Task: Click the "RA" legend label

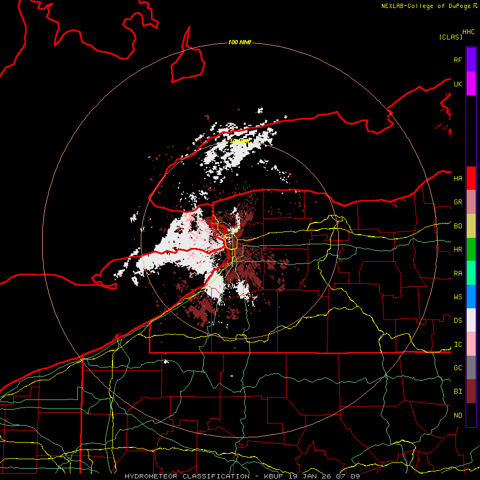Action: click(458, 274)
